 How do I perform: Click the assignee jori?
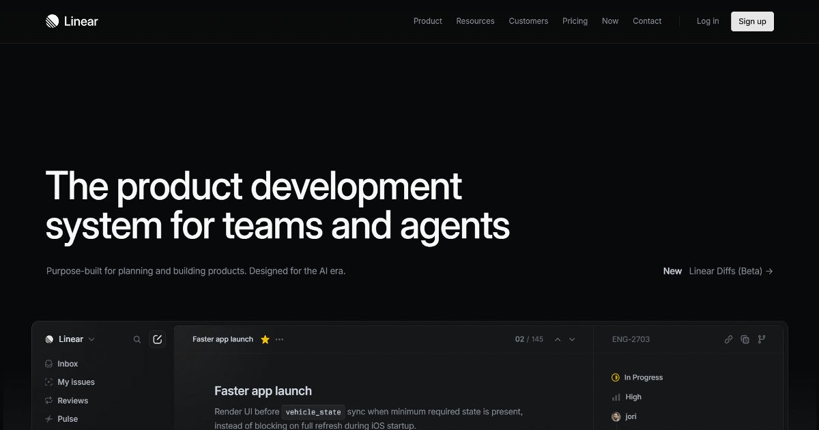(x=624, y=416)
